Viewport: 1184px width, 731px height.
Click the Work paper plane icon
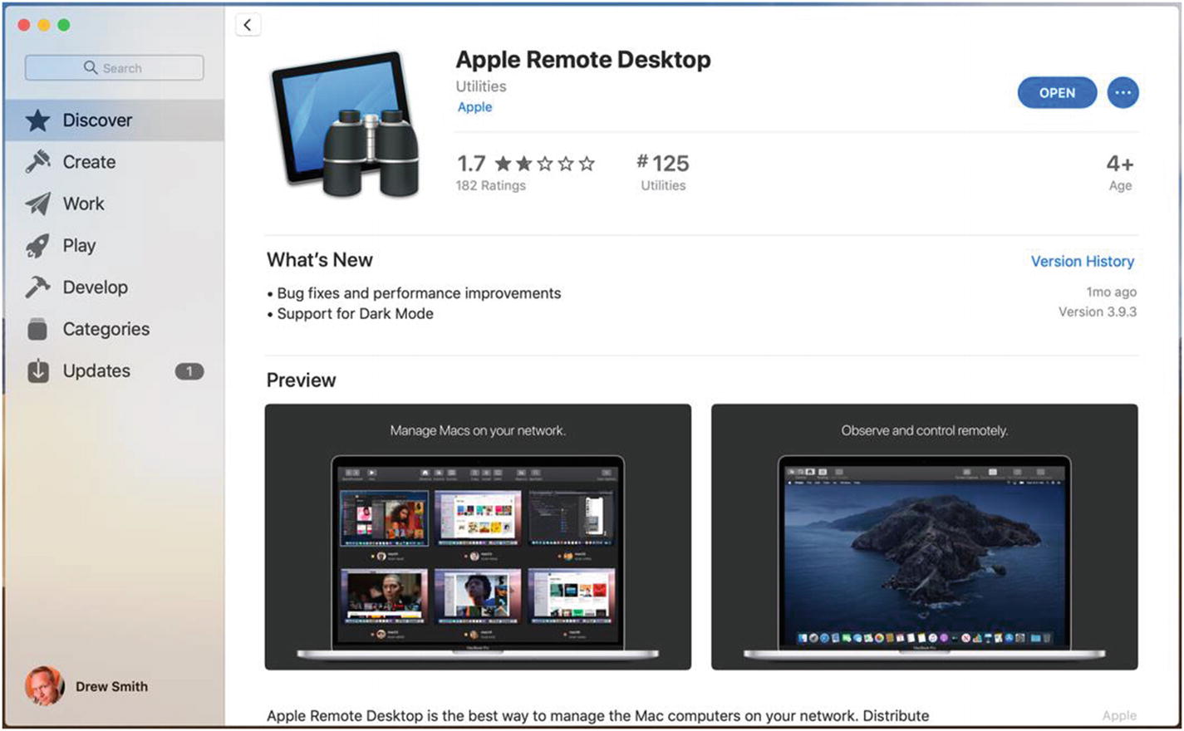pyautogui.click(x=37, y=204)
